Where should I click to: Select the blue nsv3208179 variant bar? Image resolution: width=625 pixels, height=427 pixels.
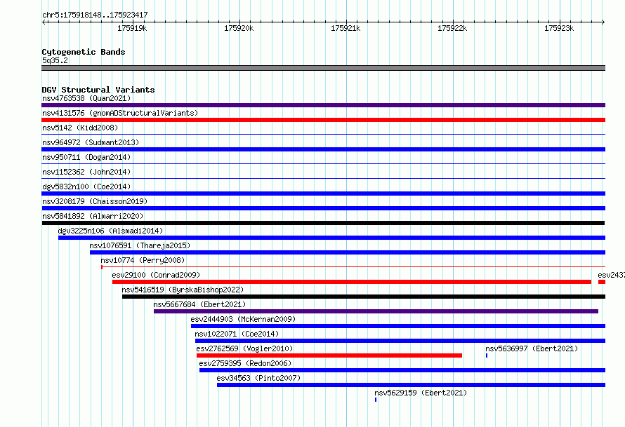tap(323, 208)
